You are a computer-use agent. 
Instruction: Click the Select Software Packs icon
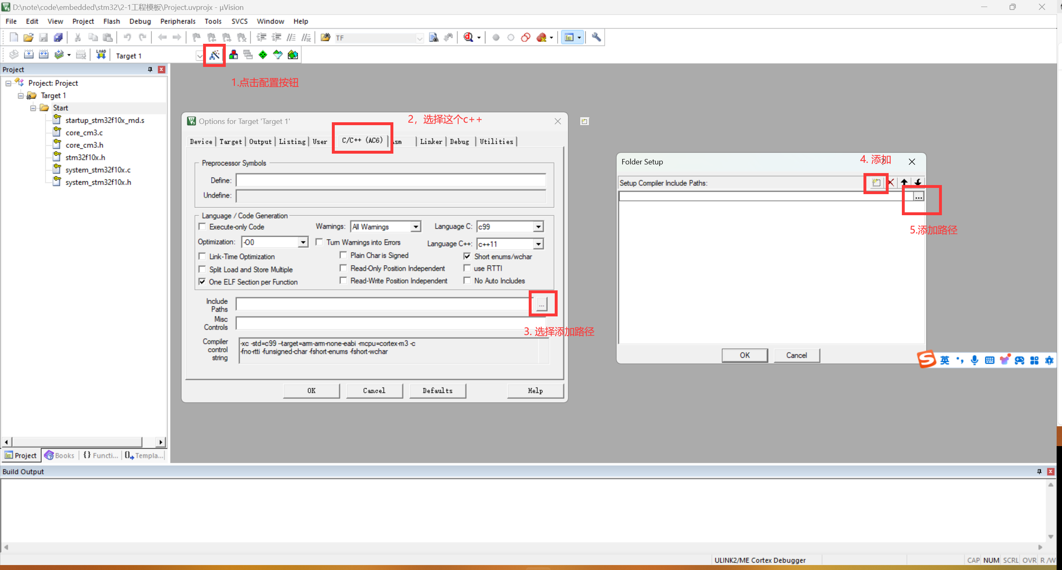tap(278, 55)
